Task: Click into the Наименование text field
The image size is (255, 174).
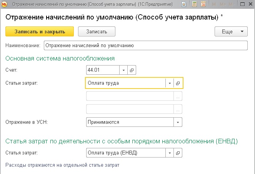Action: point(146,45)
